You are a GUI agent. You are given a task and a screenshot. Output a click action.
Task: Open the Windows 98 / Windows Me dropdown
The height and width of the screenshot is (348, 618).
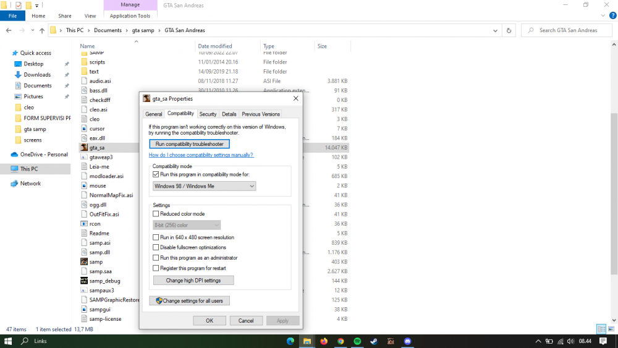coord(204,186)
